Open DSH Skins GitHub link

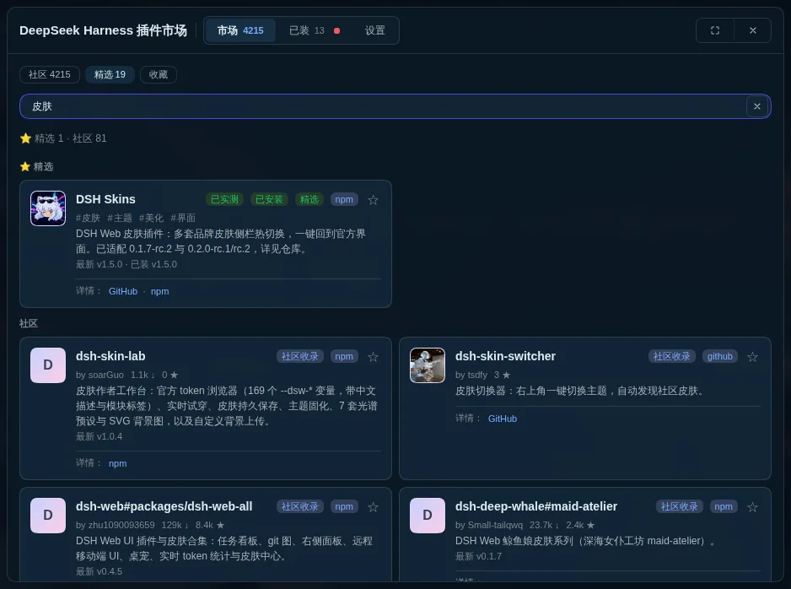click(x=123, y=291)
